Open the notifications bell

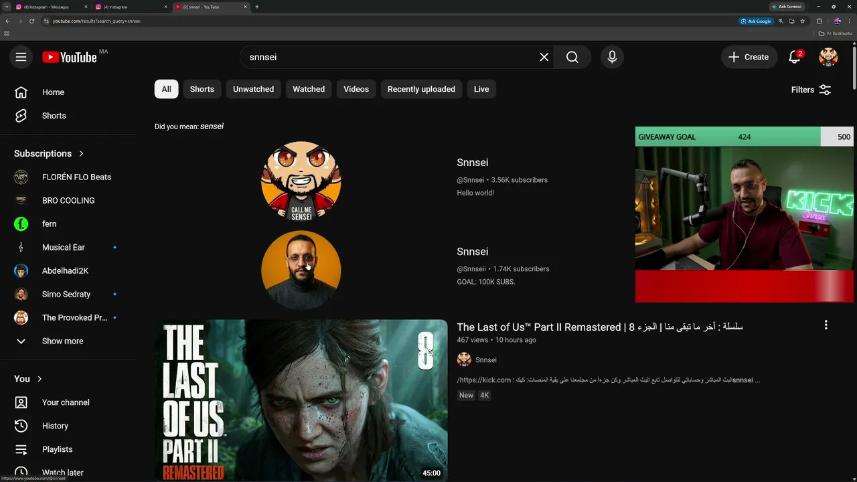click(x=795, y=57)
